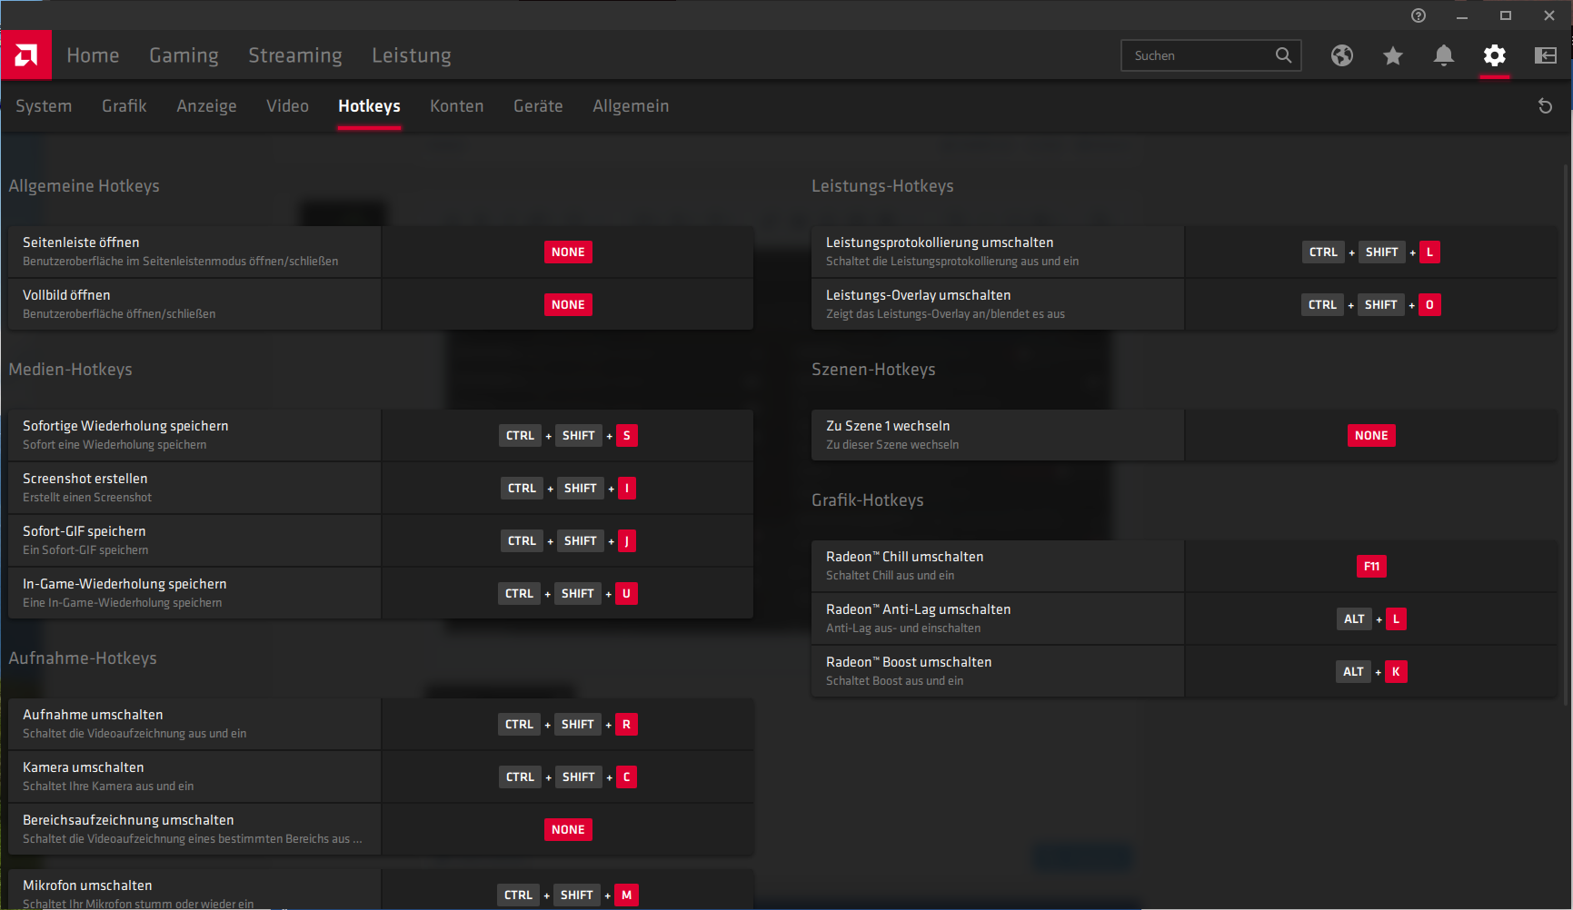Click 'Zeigt das Leistungs-Overlay an/blendet es aus' text
This screenshot has height=910, width=1573.
point(945,314)
